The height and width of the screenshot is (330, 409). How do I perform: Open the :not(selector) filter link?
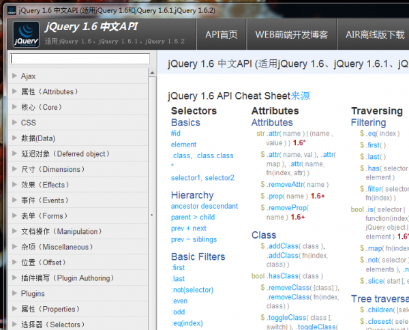click(192, 290)
